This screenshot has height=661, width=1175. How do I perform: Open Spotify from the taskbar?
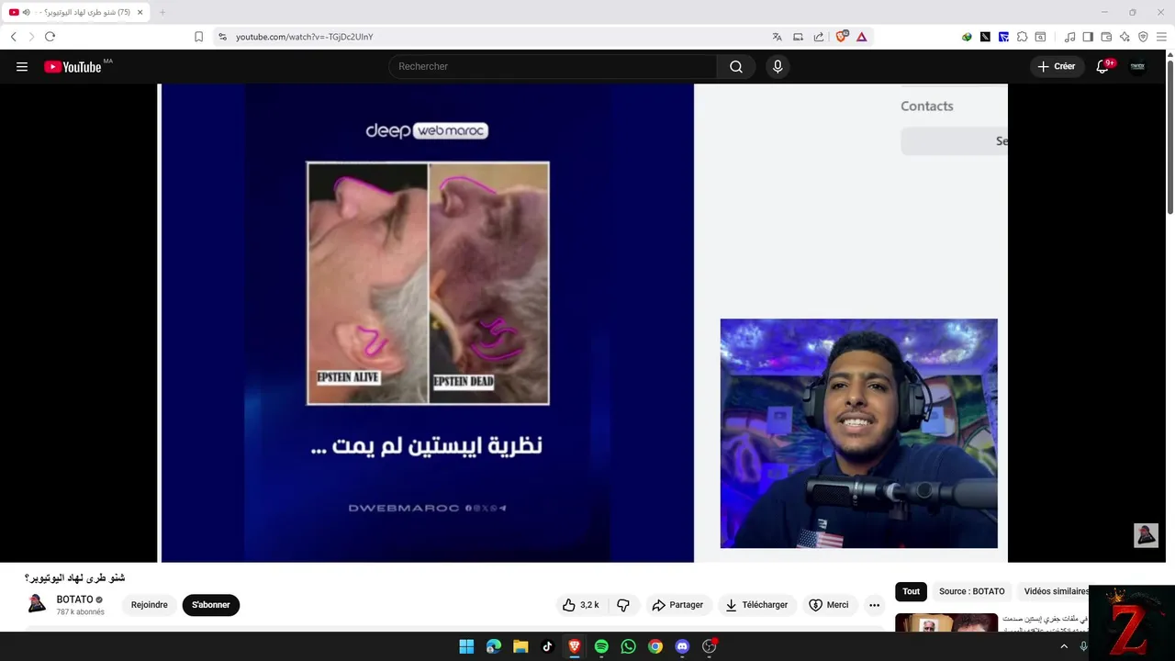tap(601, 646)
